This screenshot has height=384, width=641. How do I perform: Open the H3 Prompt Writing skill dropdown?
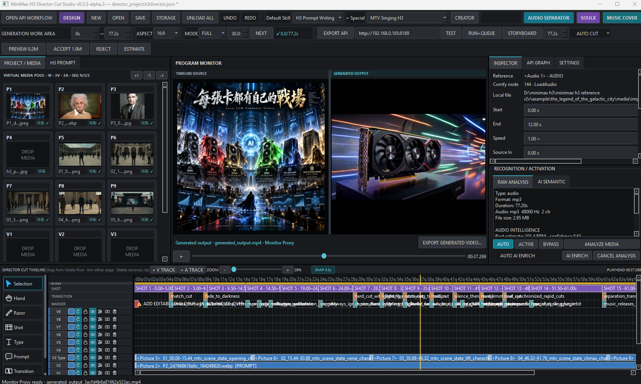pos(319,18)
